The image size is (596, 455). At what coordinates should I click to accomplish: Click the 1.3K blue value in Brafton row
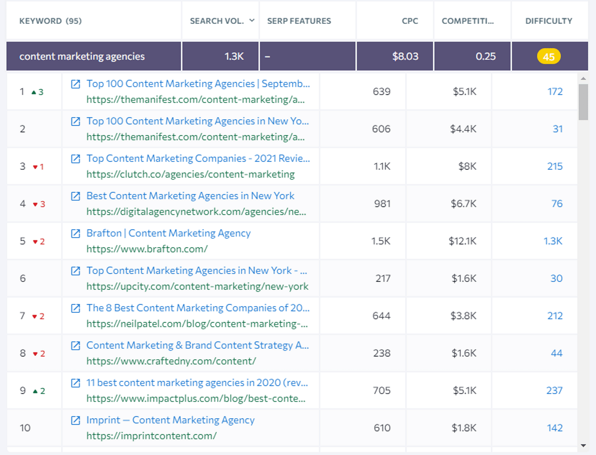point(553,241)
